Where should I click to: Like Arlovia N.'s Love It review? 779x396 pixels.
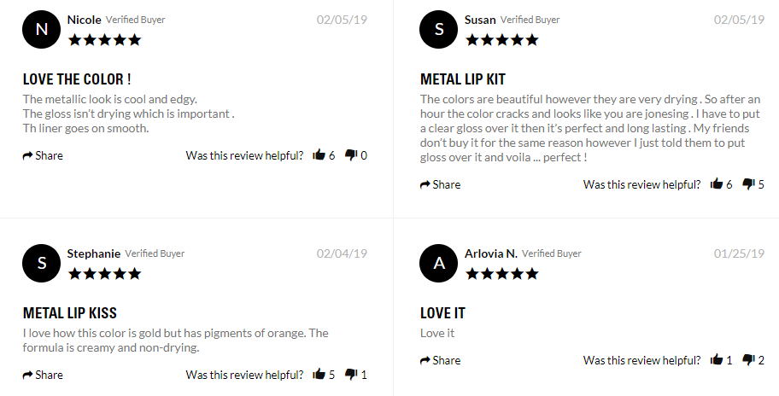(717, 360)
